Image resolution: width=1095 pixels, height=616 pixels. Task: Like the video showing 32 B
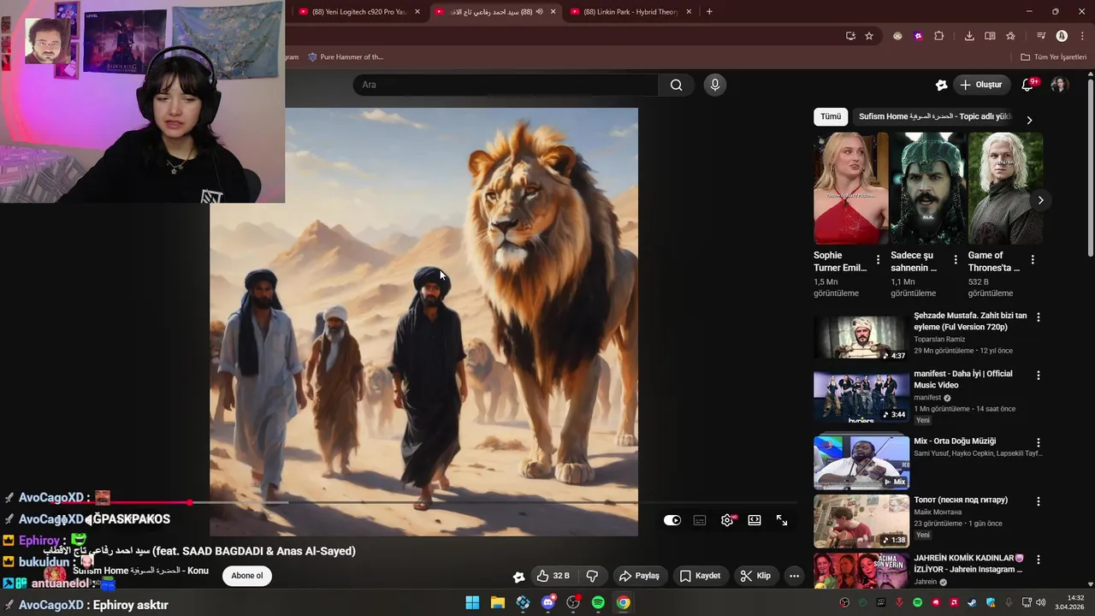553,576
